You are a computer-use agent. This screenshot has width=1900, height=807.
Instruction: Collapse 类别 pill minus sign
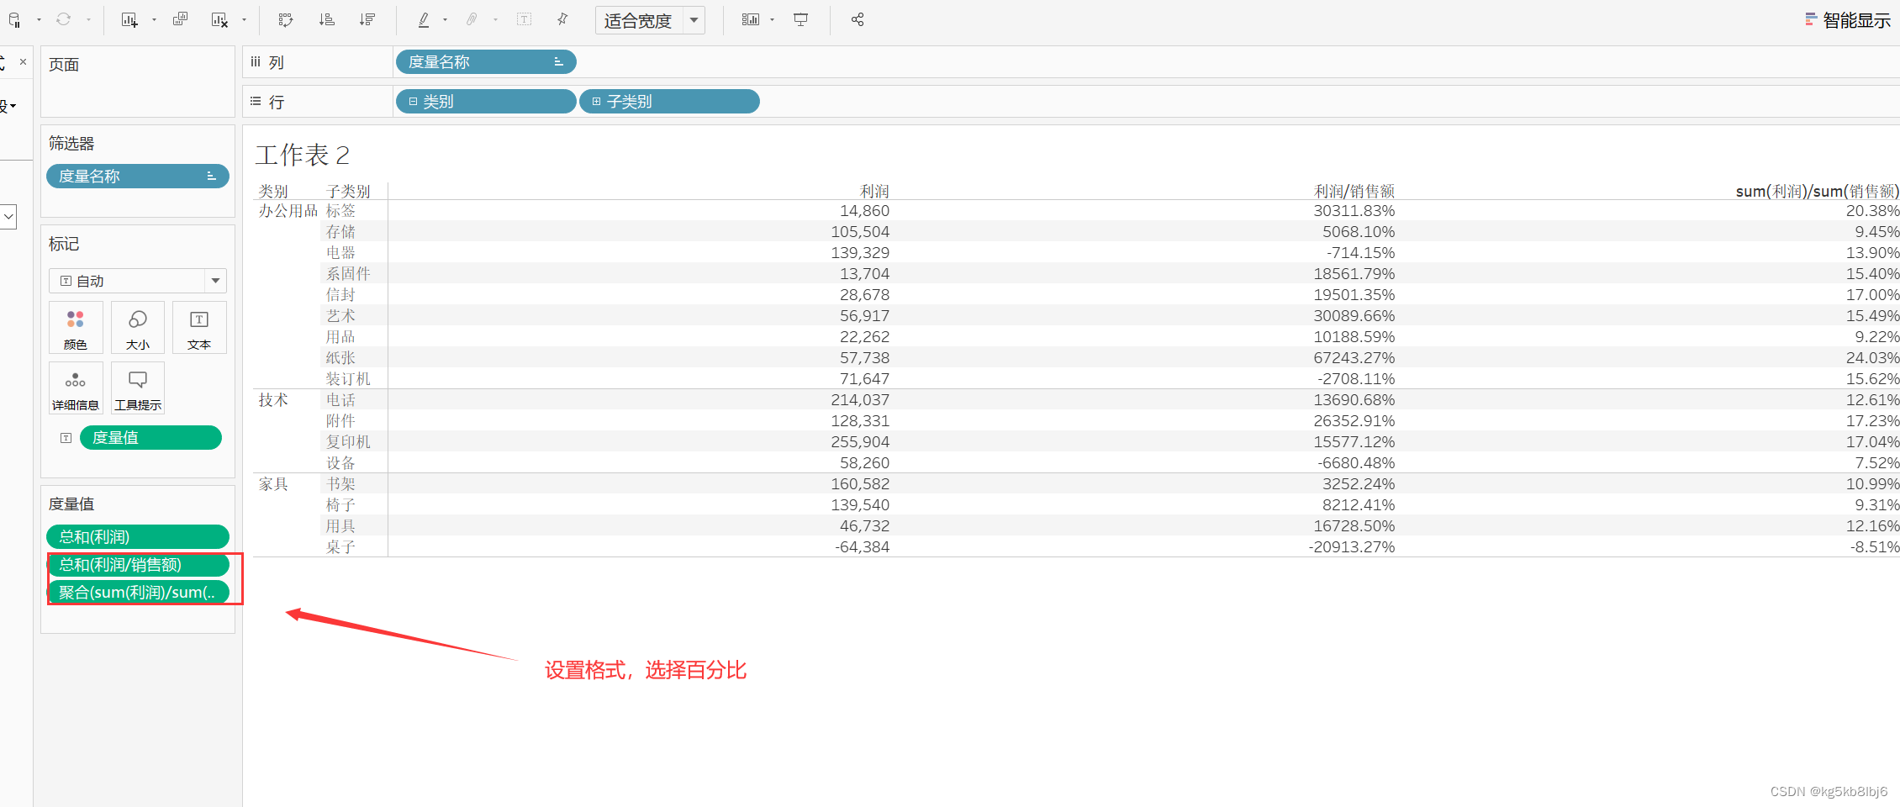[413, 102]
